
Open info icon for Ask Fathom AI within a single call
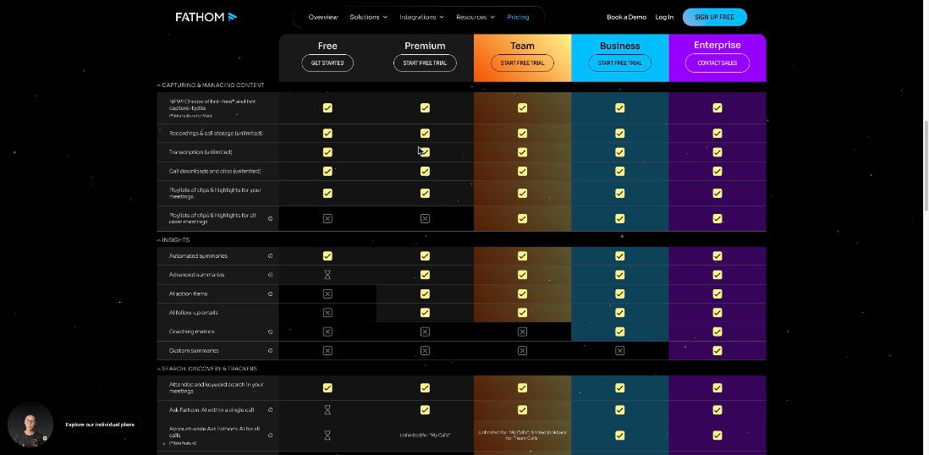pos(270,410)
